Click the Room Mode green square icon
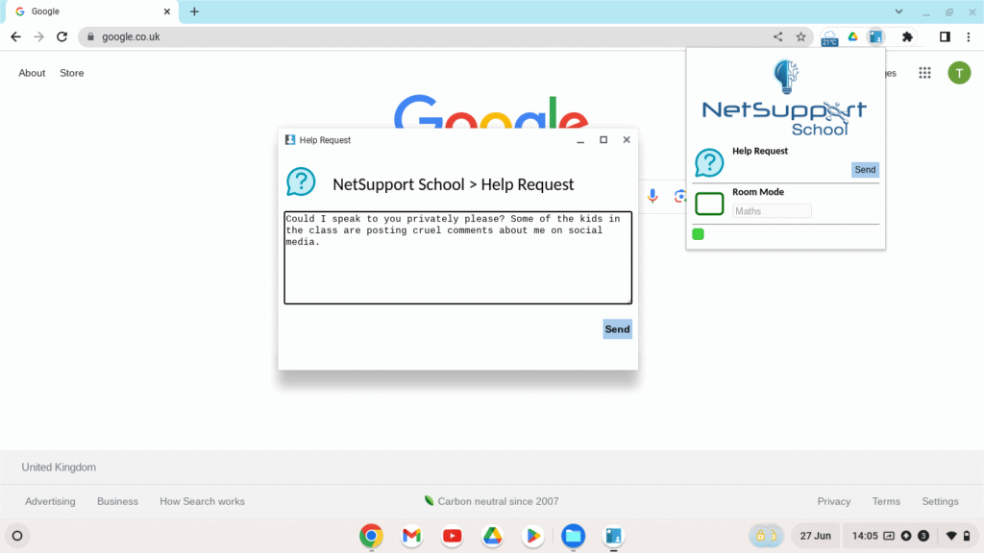 coord(709,204)
